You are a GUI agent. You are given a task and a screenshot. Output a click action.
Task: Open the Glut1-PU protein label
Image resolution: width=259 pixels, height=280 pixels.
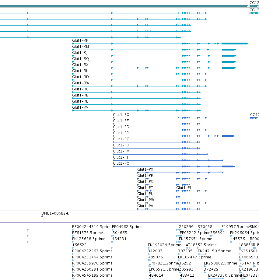(x=145, y=194)
